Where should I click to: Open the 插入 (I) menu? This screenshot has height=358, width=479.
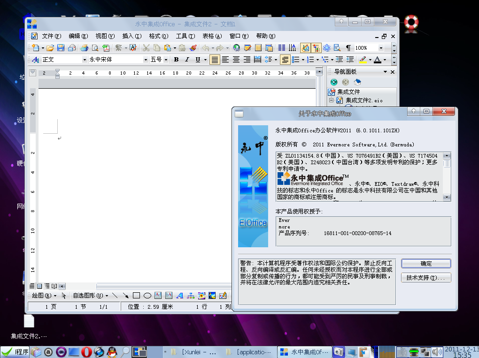[x=132, y=36]
